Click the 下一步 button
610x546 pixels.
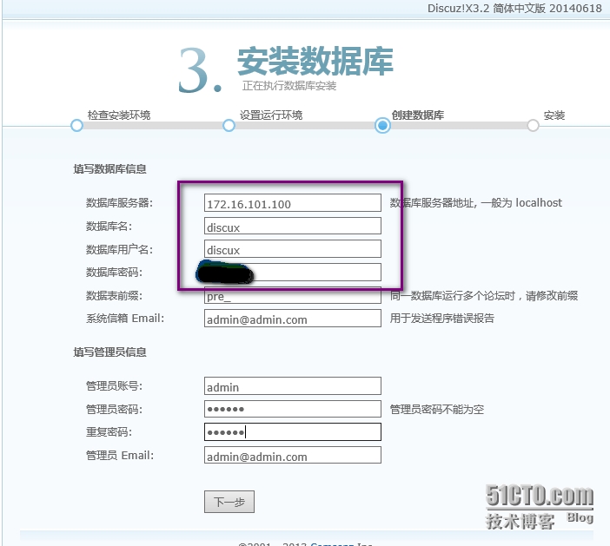[229, 502]
